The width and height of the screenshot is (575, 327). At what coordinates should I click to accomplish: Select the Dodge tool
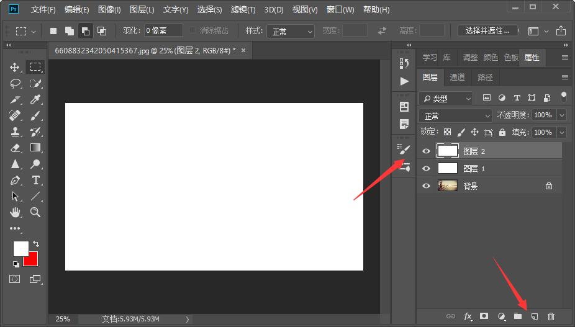pos(35,164)
